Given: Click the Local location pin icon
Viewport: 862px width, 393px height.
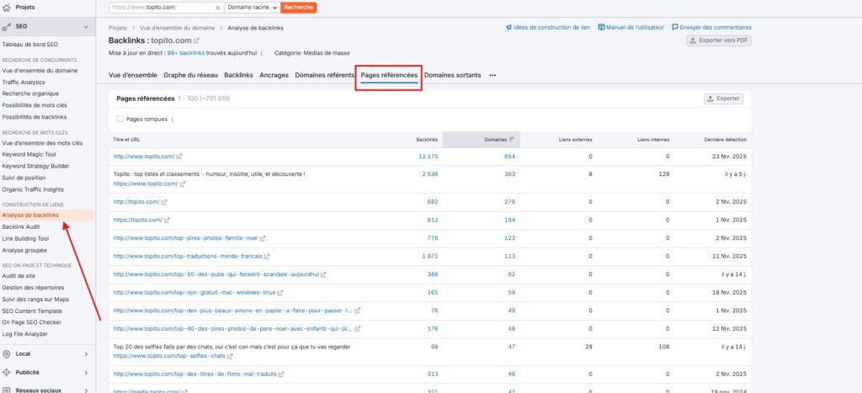Looking at the screenshot, I should point(7,354).
